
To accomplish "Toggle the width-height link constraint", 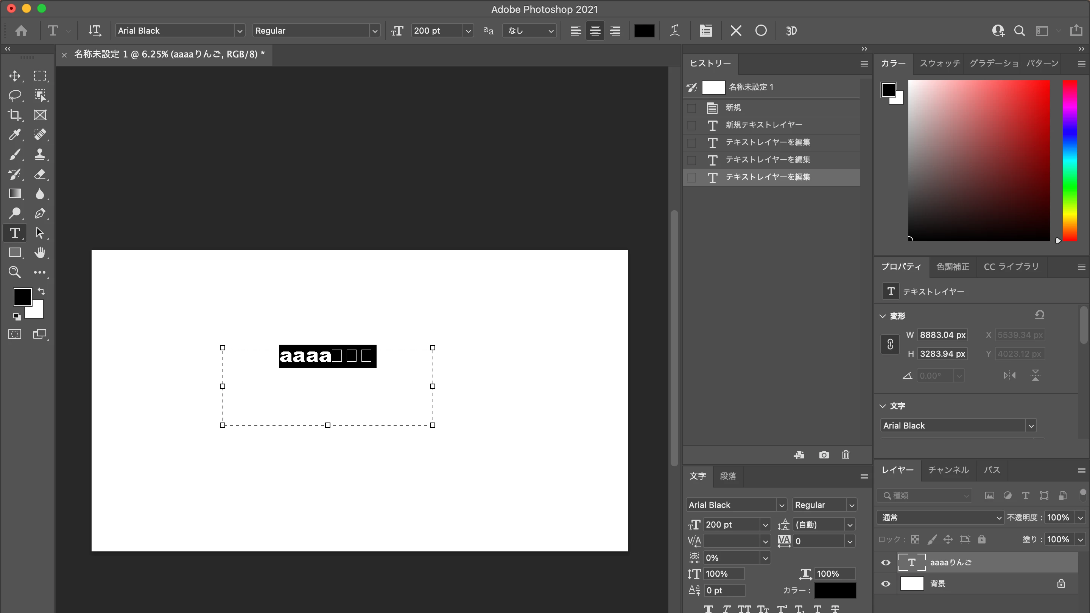I will (x=890, y=344).
